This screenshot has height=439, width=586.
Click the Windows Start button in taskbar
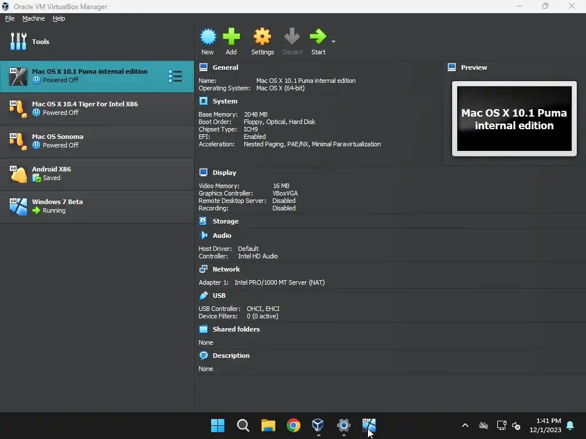pos(217,425)
